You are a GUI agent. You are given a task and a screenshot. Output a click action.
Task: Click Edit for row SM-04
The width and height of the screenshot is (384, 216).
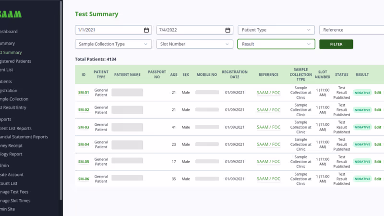pos(378,144)
